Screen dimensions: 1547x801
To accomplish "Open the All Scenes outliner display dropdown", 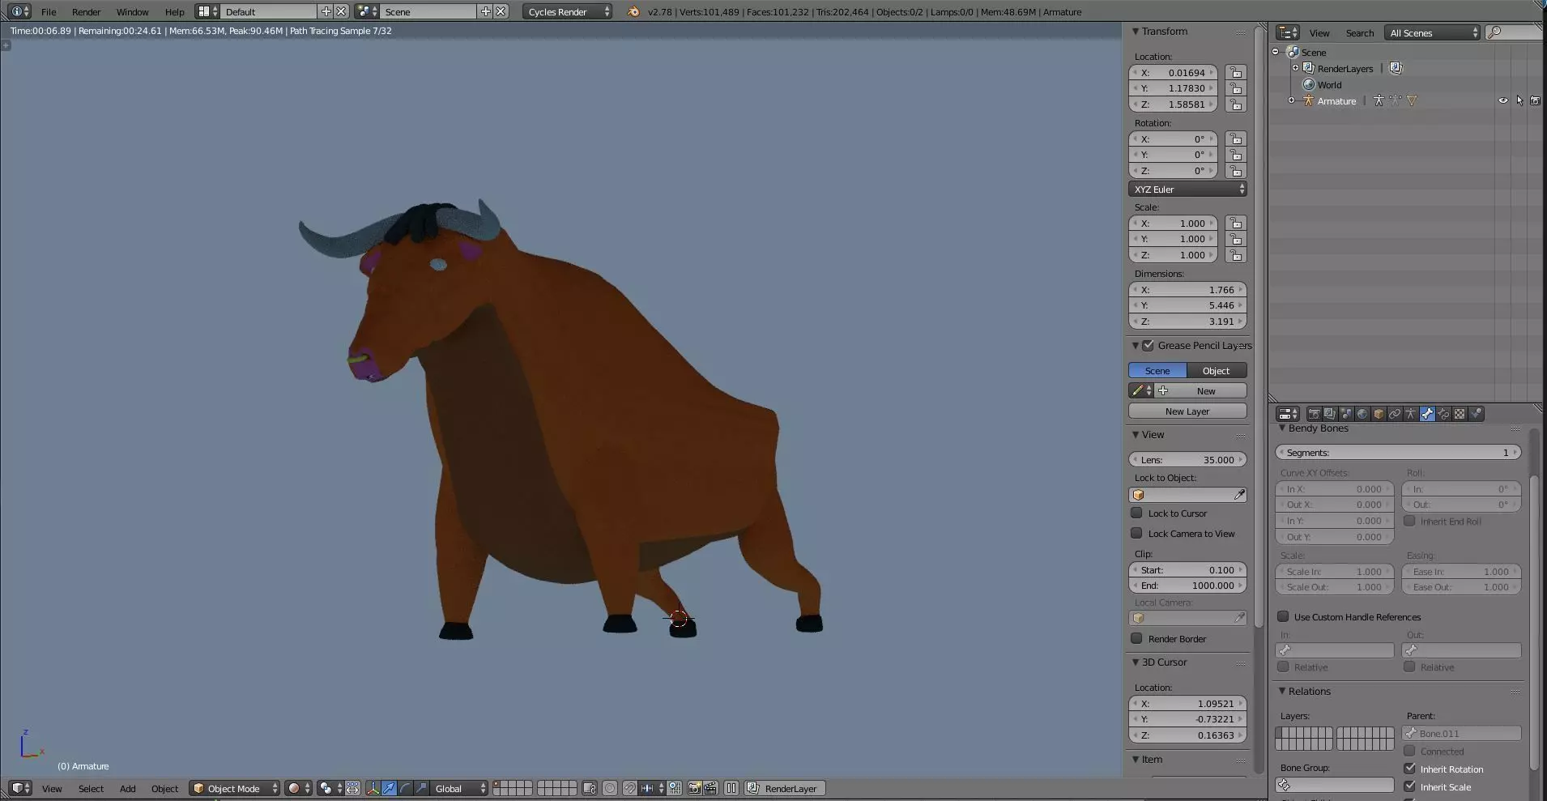I will pyautogui.click(x=1433, y=32).
